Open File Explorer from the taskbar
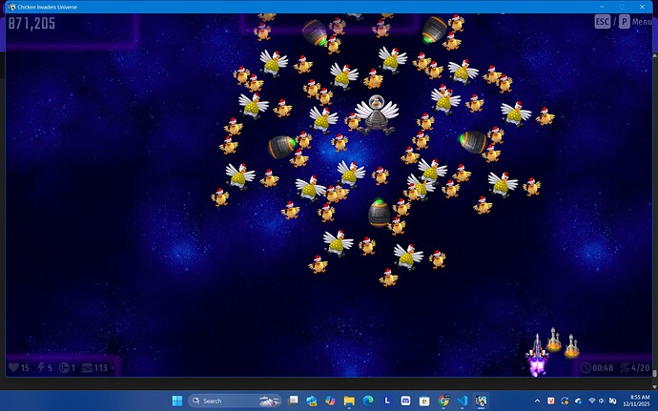658x411 pixels. click(349, 401)
